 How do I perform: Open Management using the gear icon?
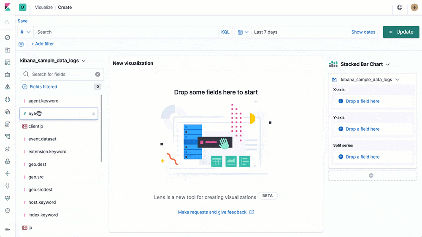tap(7, 210)
